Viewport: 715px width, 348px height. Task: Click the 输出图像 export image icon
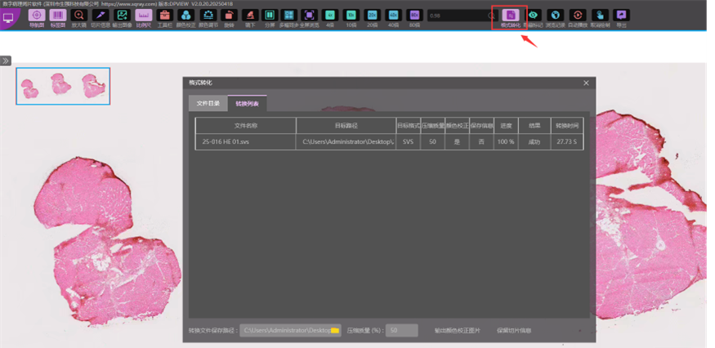[122, 15]
